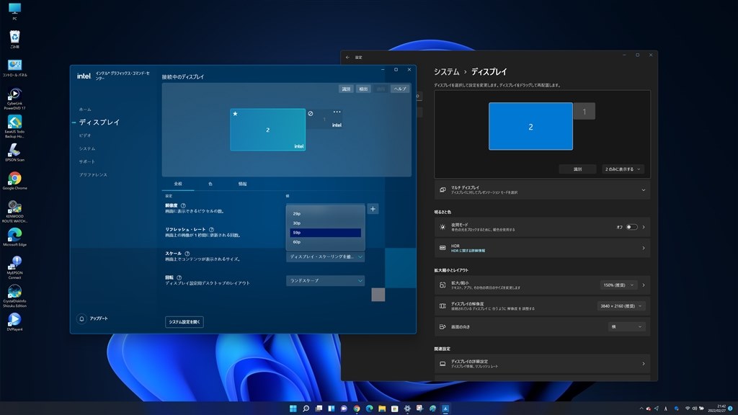Open CrystalDiskInfo Shizuku Edition icon

click(14, 296)
